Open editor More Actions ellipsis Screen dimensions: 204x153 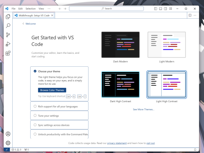pyautogui.click(x=195, y=15)
